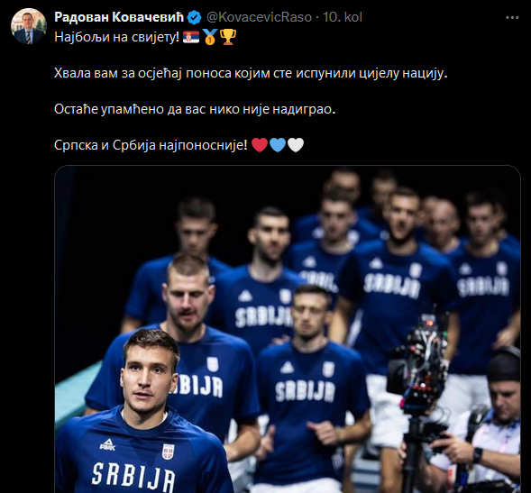Open Радован Ковачевић's profile avatar
This screenshot has height=493, width=531.
[x=29, y=26]
